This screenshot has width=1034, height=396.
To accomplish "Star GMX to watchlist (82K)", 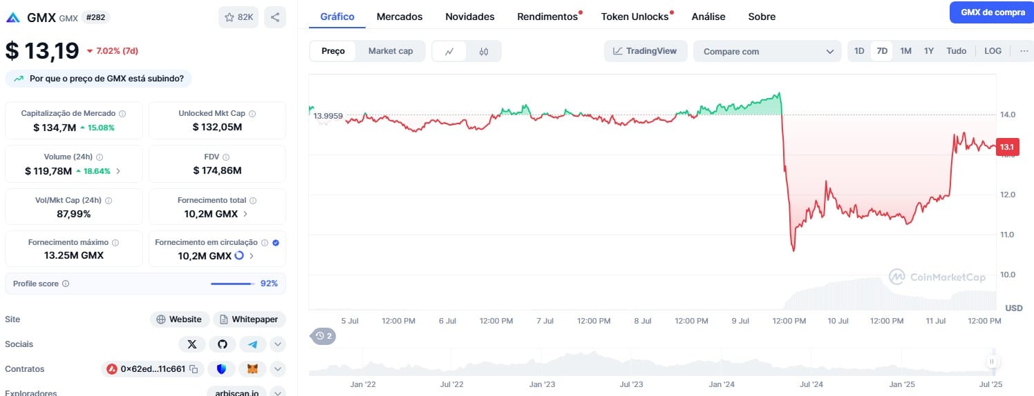I will 238,17.
